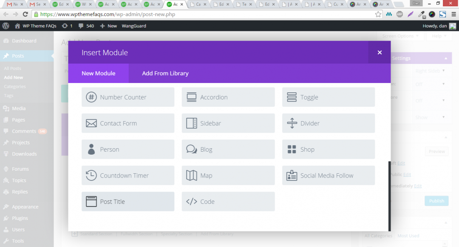The width and height of the screenshot is (459, 247).
Task: Click the modal's dark scrollbar
Action: tap(390, 196)
